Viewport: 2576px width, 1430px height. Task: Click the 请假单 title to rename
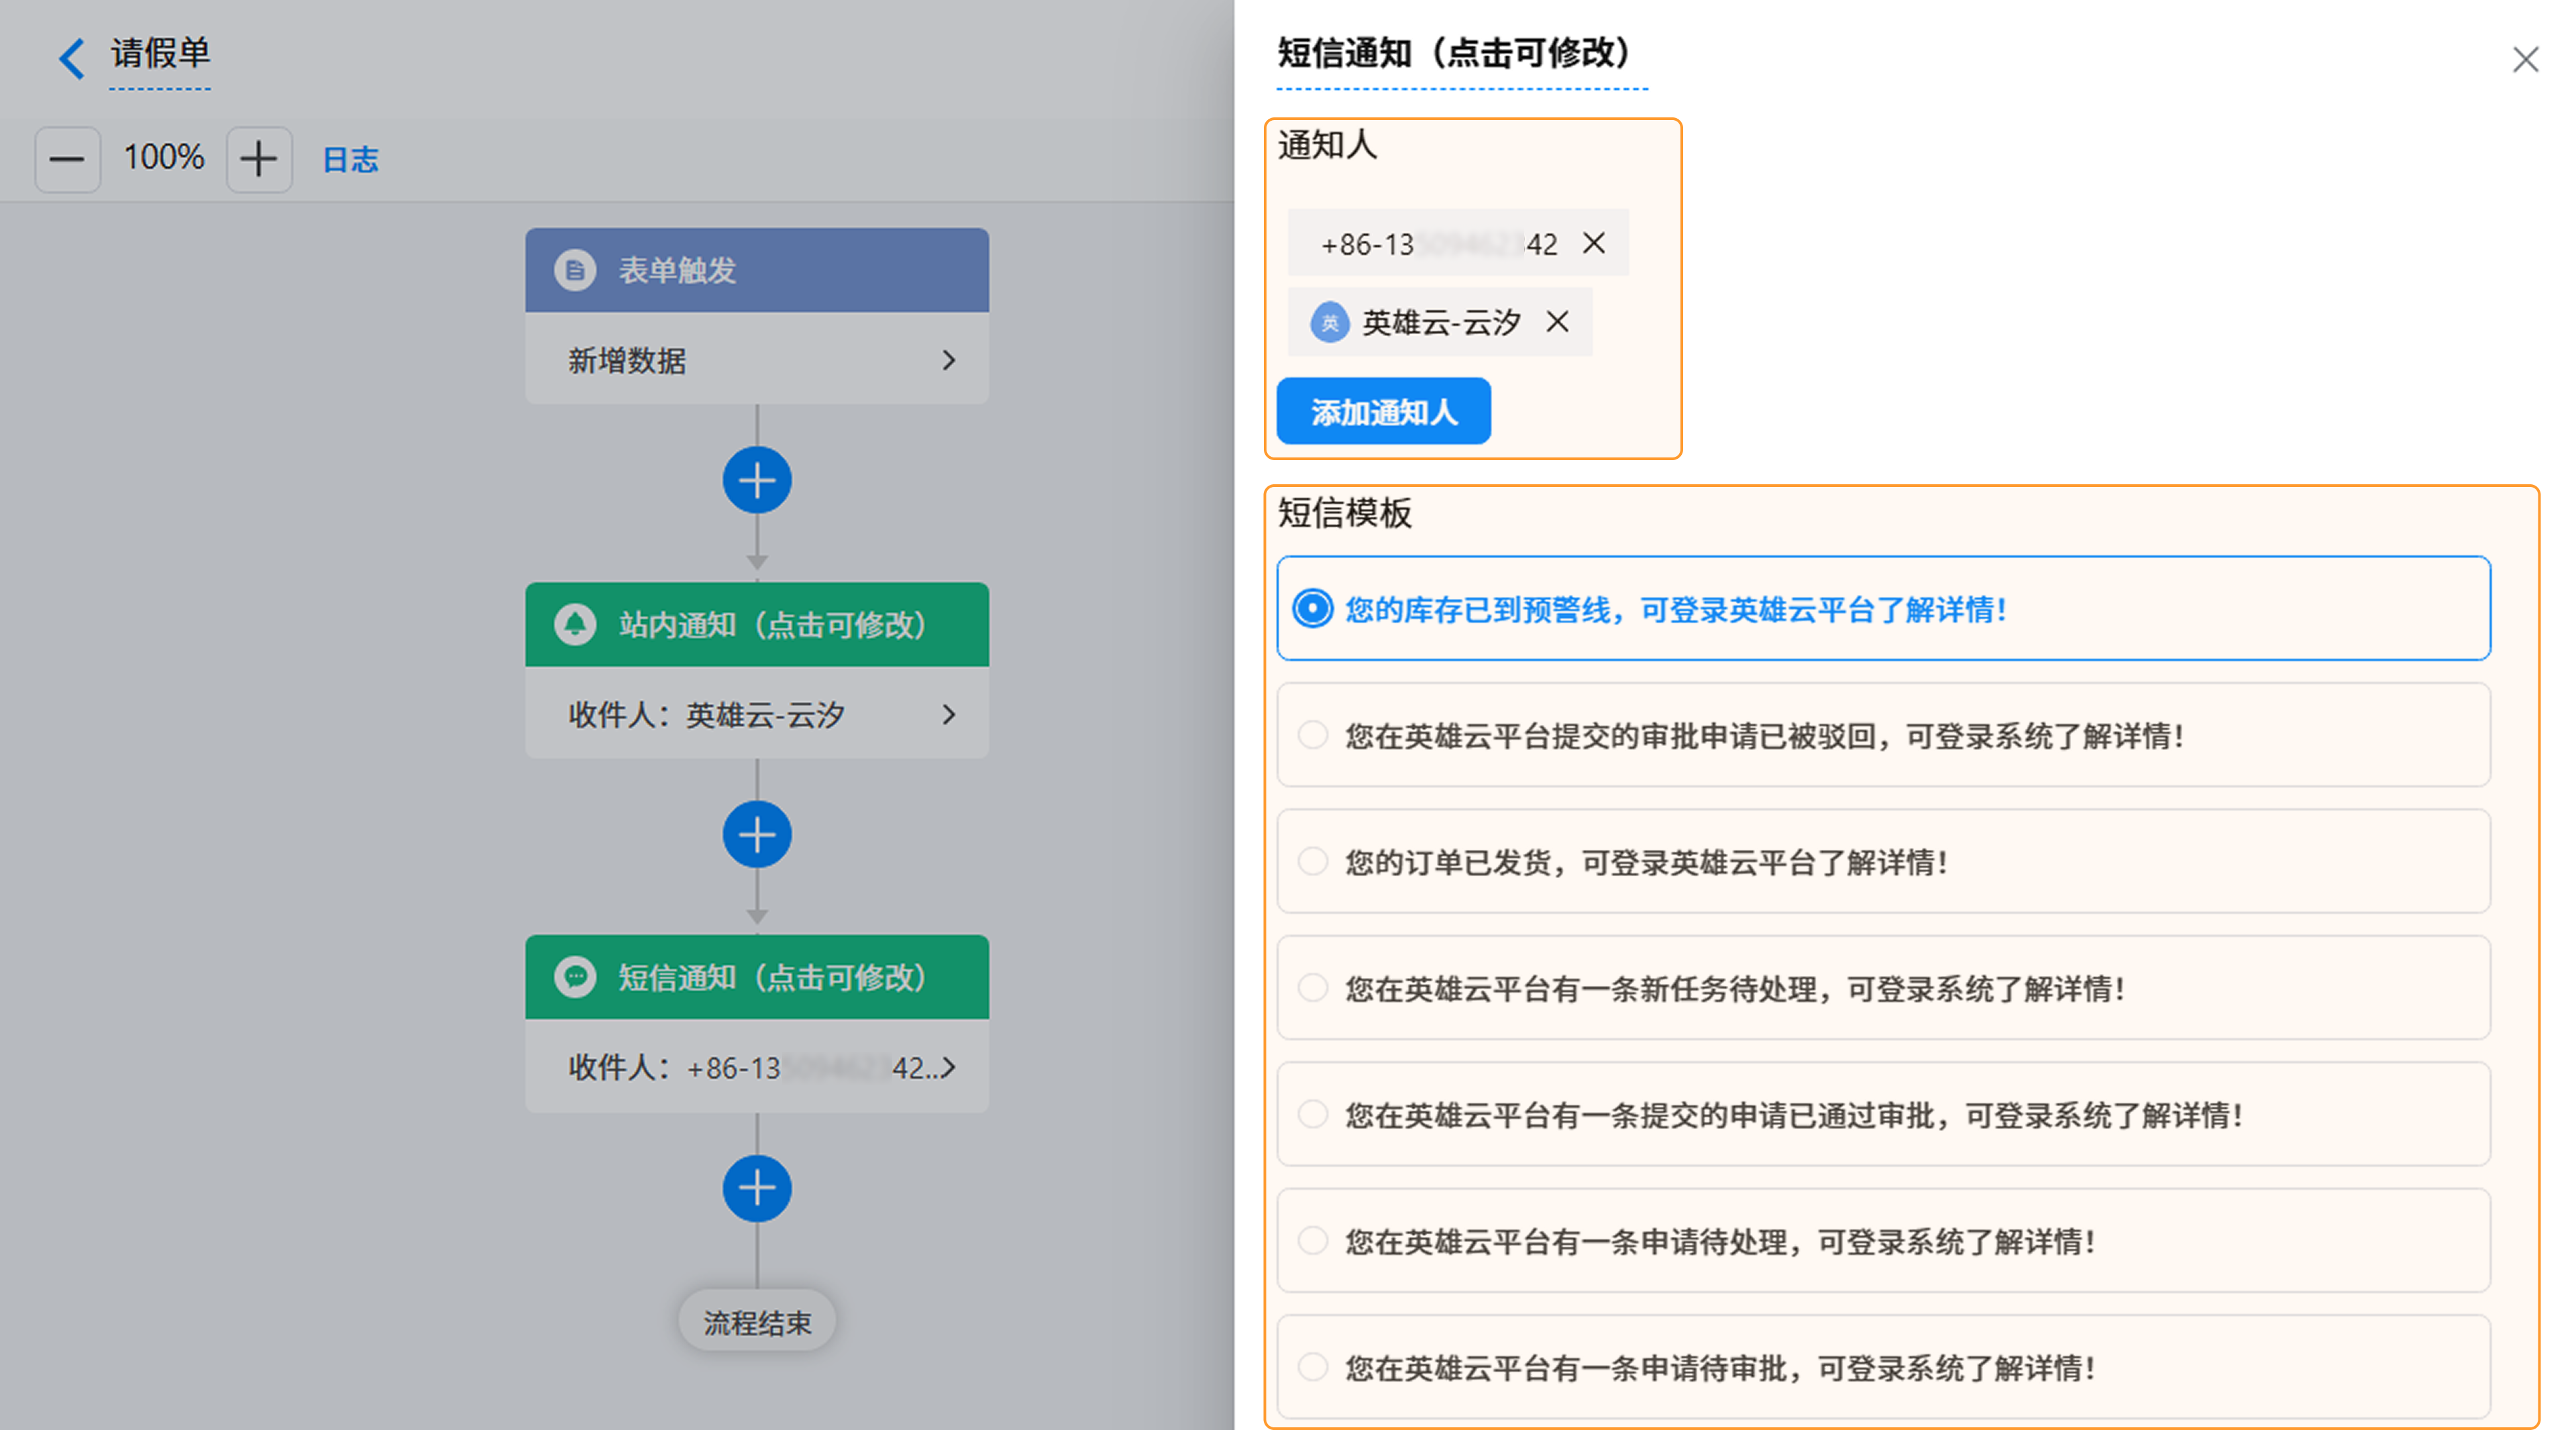pyautogui.click(x=160, y=53)
